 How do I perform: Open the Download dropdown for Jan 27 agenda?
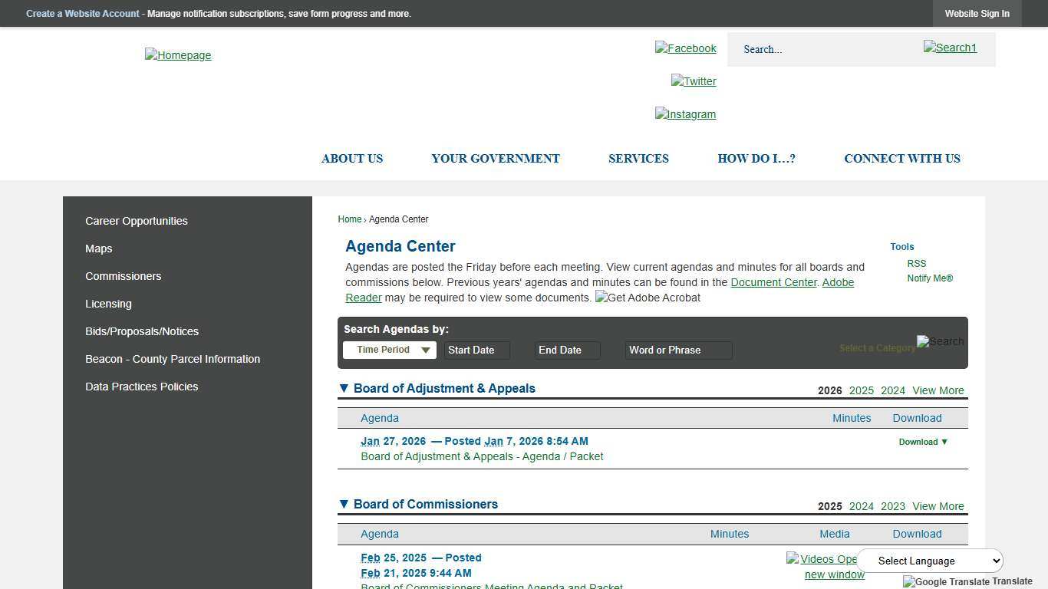[x=923, y=442]
